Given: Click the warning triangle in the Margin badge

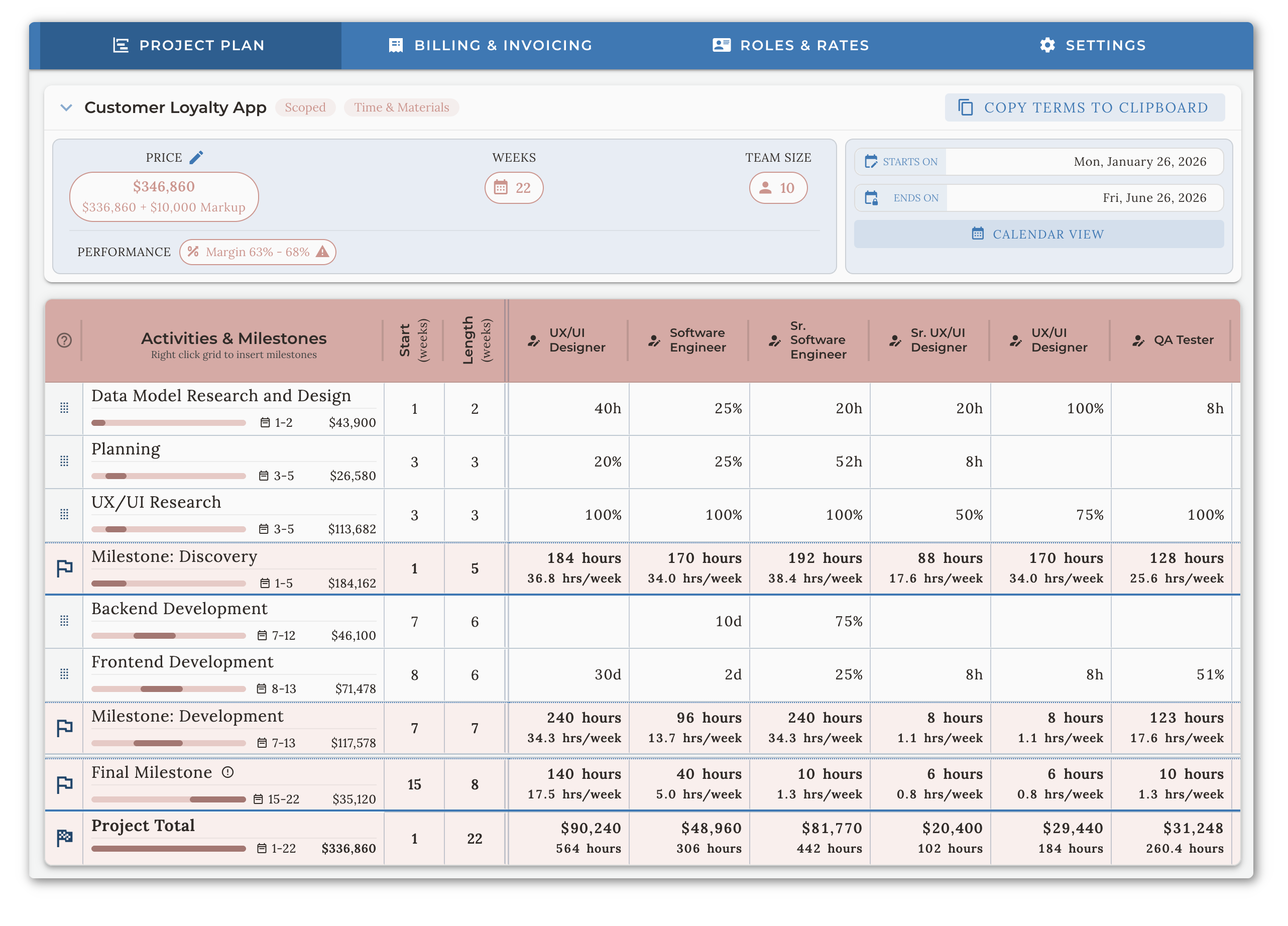Looking at the screenshot, I should click(322, 252).
